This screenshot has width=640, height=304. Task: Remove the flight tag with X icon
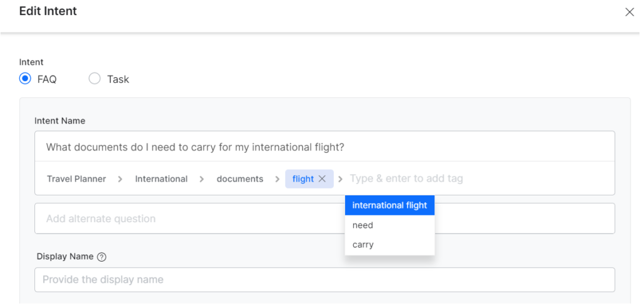tap(322, 179)
